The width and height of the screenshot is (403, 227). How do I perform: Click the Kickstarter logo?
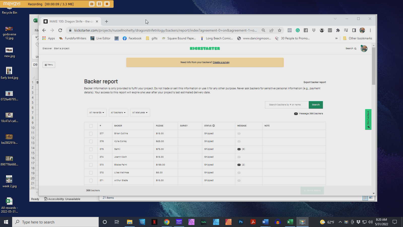tap(205, 48)
